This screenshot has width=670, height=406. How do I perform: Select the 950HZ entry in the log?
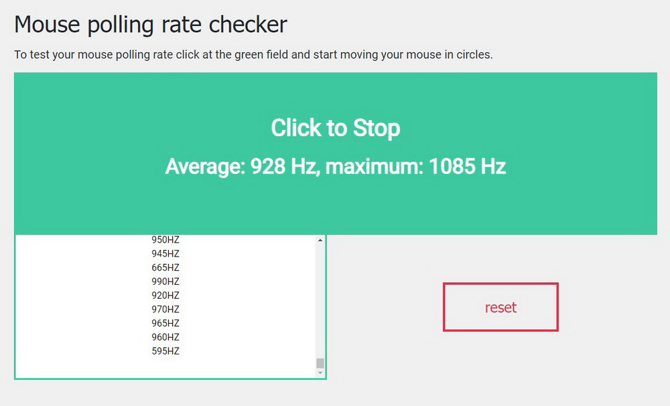coord(165,240)
